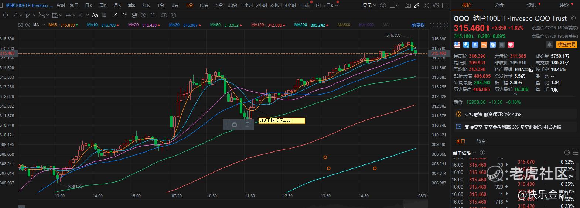The width and height of the screenshot is (580, 208).
Task: Click the blue lightning badge icon
Action: click(x=466, y=45)
